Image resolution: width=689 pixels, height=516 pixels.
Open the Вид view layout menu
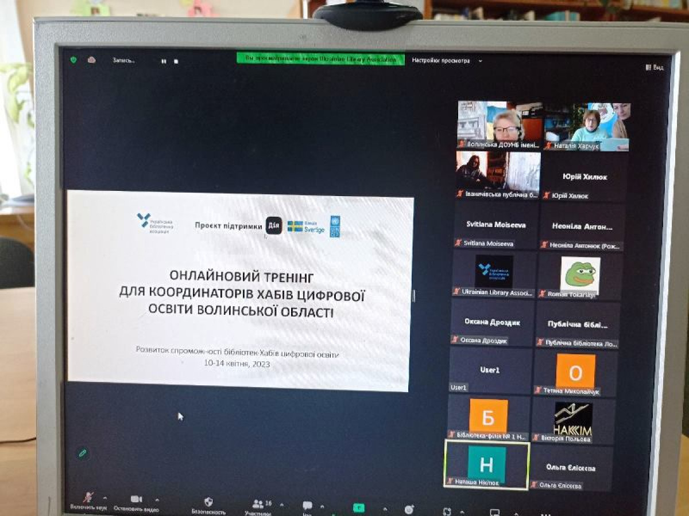654,67
